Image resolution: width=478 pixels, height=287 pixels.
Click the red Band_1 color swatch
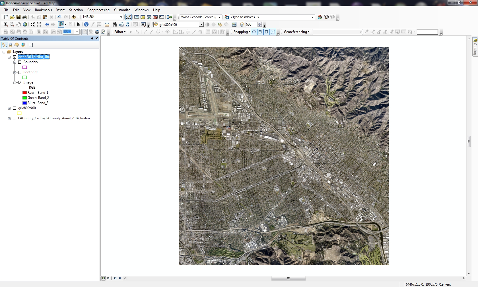click(24, 93)
